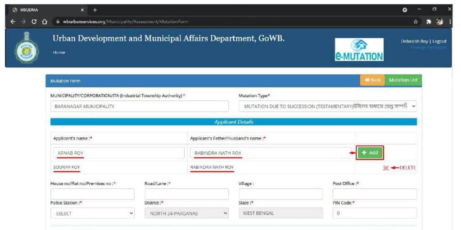Click the Applicant Details section header
The height and width of the screenshot is (230, 461).
click(234, 122)
